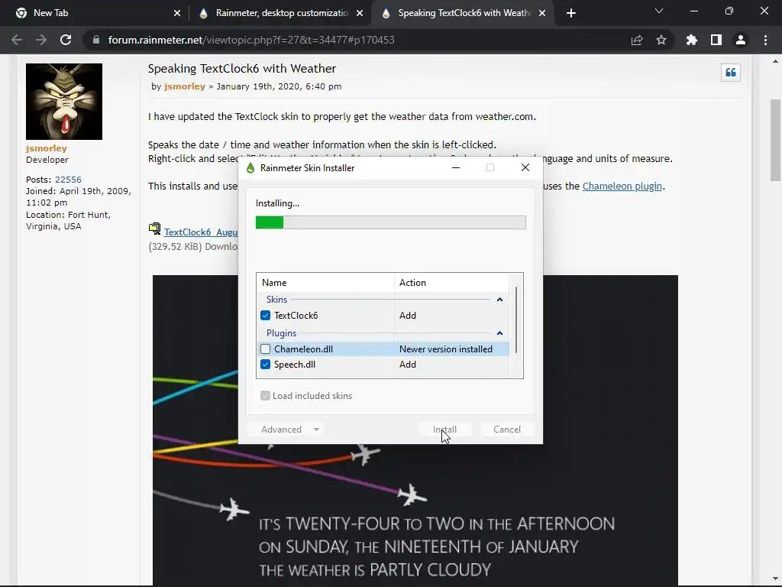Click the padlock site info icon
Viewport: 782px width, 587px height.
coord(96,40)
